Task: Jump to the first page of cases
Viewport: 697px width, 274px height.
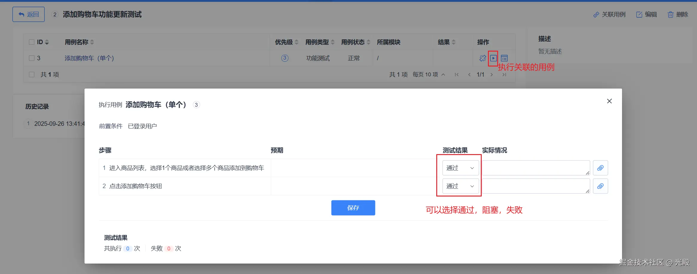Action: (457, 75)
